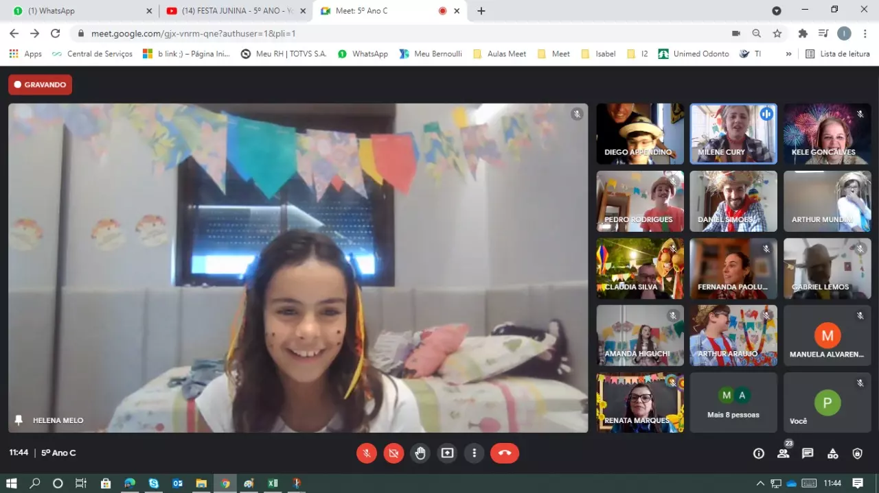
Task: Click the present screen icon
Action: pyautogui.click(x=448, y=453)
